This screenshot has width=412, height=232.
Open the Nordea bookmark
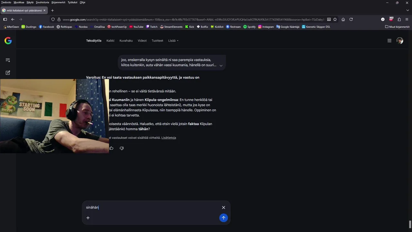pyautogui.click(x=81, y=27)
